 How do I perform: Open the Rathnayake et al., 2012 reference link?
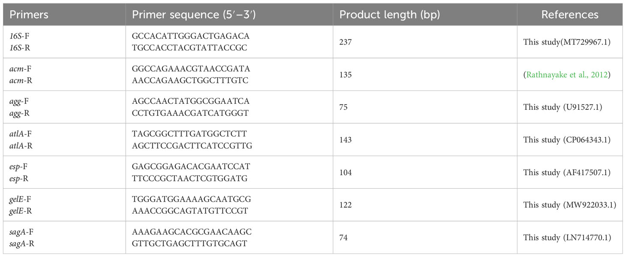pos(566,75)
